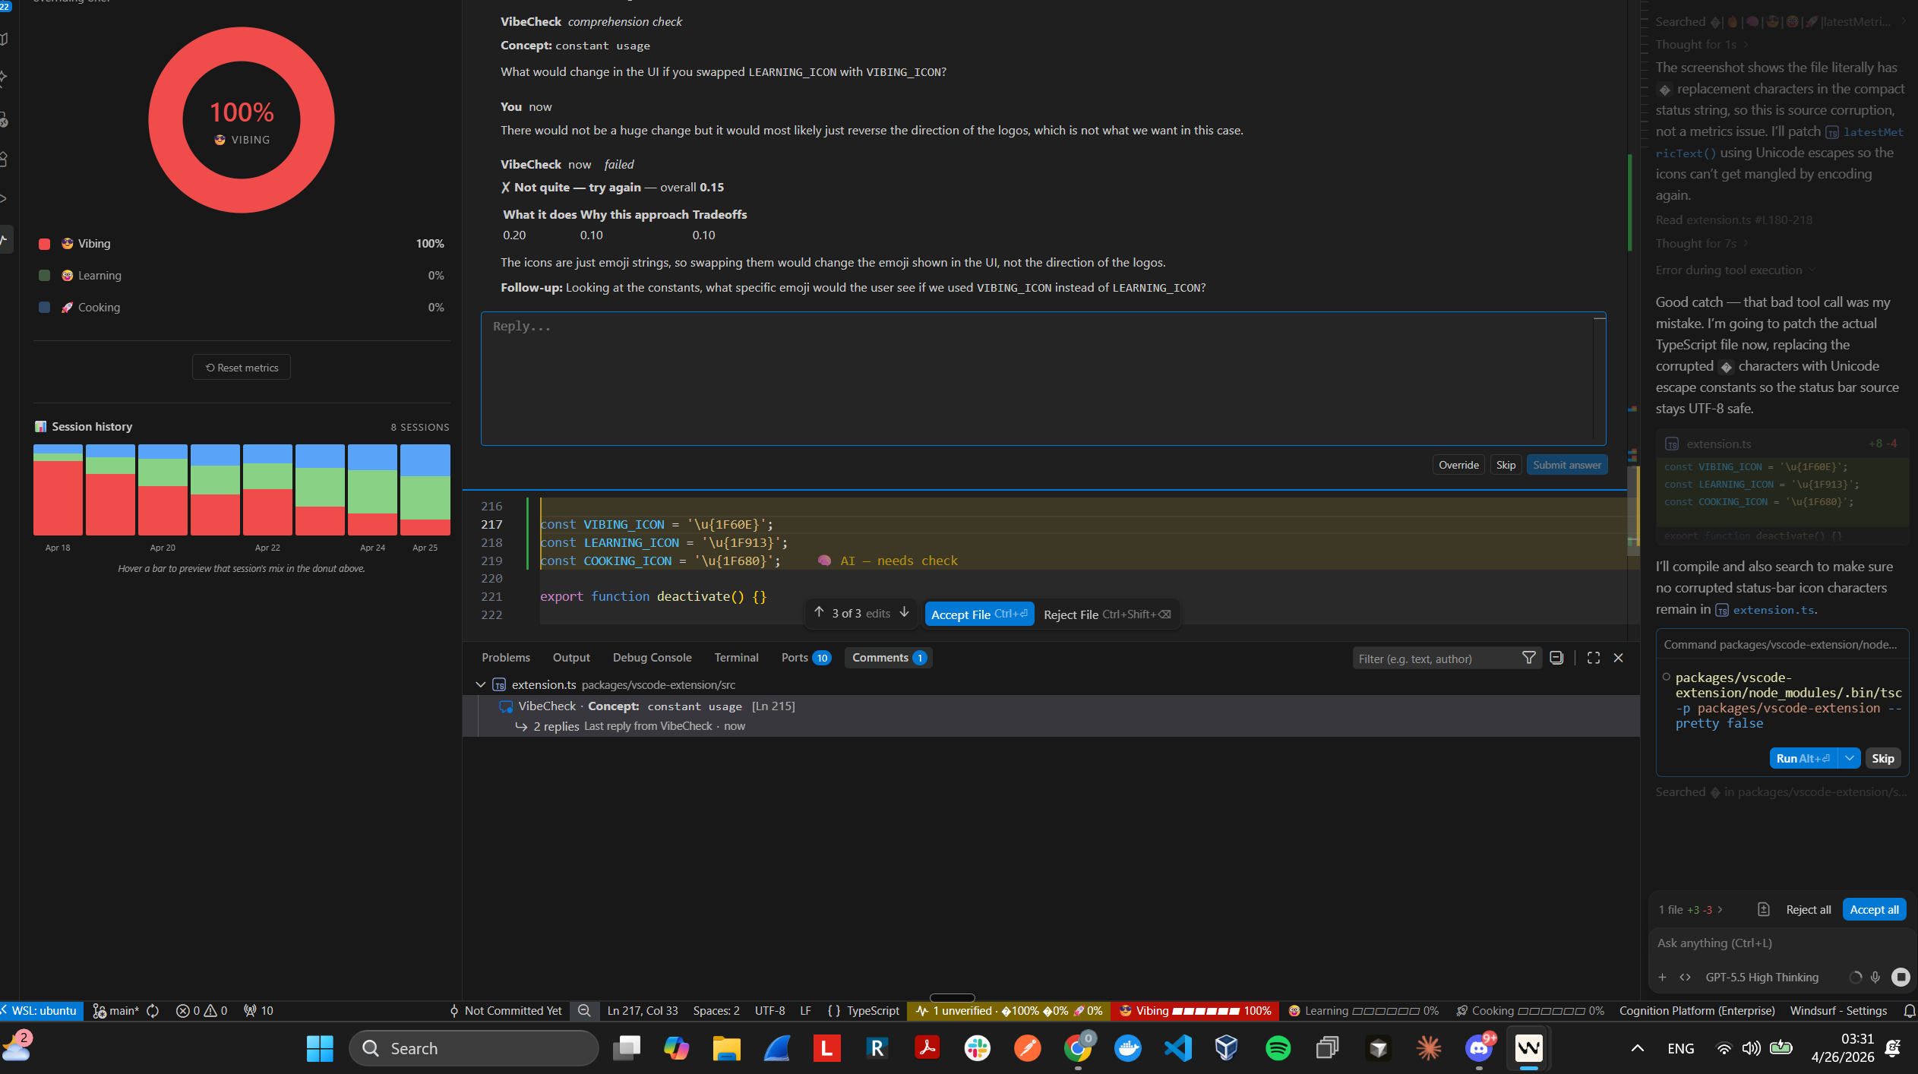The width and height of the screenshot is (1918, 1074).
Task: Click the Reply text box
Action: pos(1041,377)
